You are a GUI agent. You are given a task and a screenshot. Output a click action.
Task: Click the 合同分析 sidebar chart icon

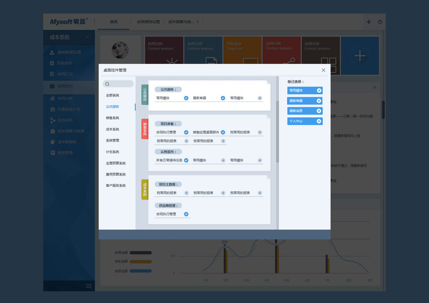click(52, 98)
